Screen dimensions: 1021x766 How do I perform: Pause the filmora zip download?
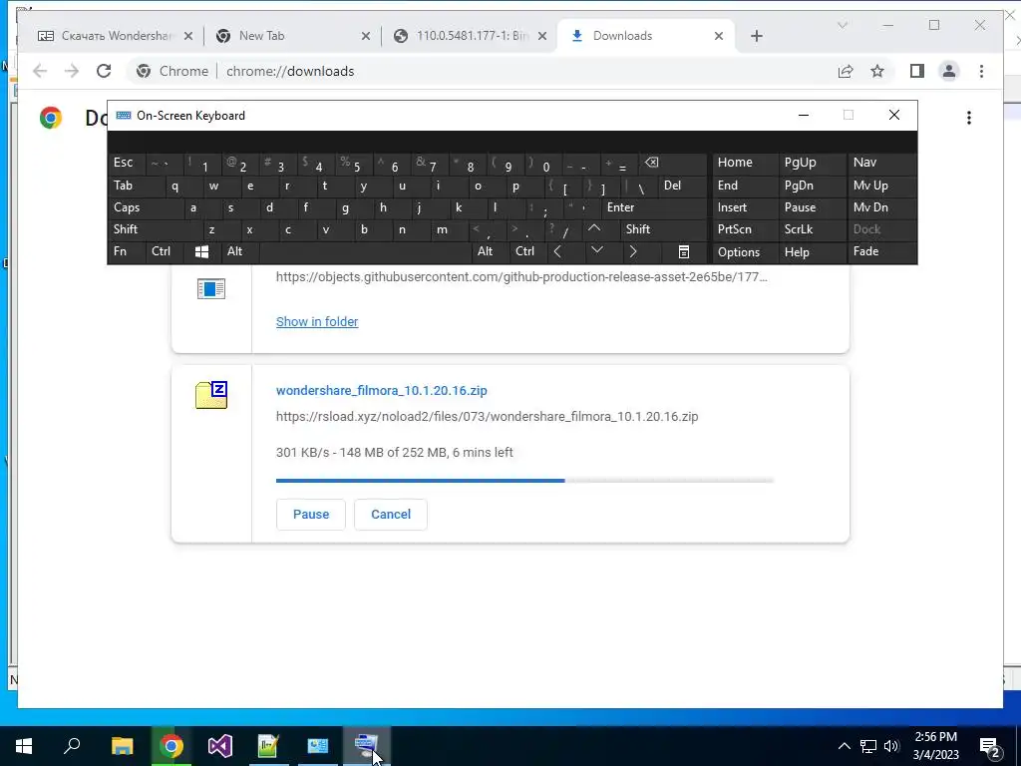pos(311,515)
